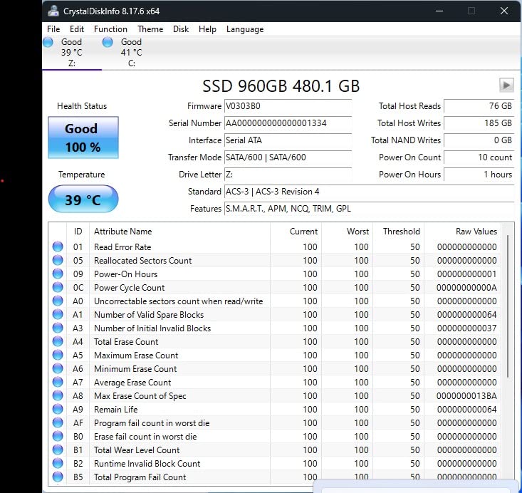
Task: Click the status orb for Program fail count in worst die
Action: [58, 422]
